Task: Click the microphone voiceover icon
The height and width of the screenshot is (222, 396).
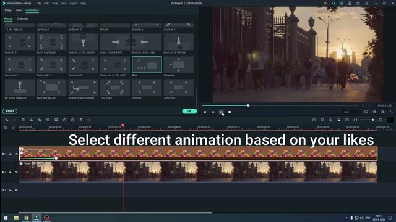Action: [330, 120]
